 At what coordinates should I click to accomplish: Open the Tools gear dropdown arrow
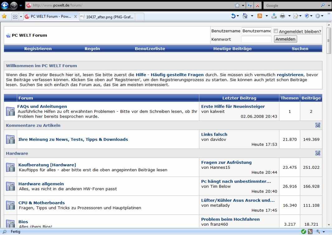click(x=322, y=16)
